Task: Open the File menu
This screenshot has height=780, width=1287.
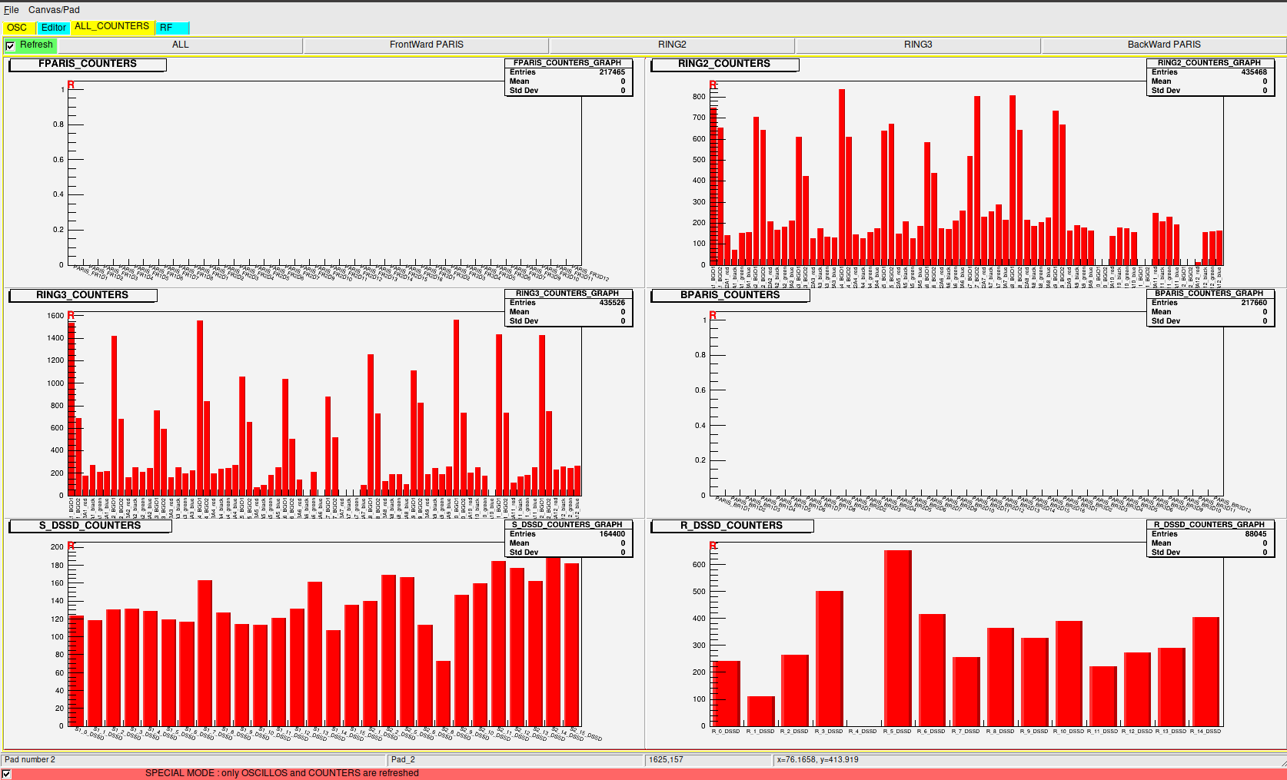Action: click(11, 10)
